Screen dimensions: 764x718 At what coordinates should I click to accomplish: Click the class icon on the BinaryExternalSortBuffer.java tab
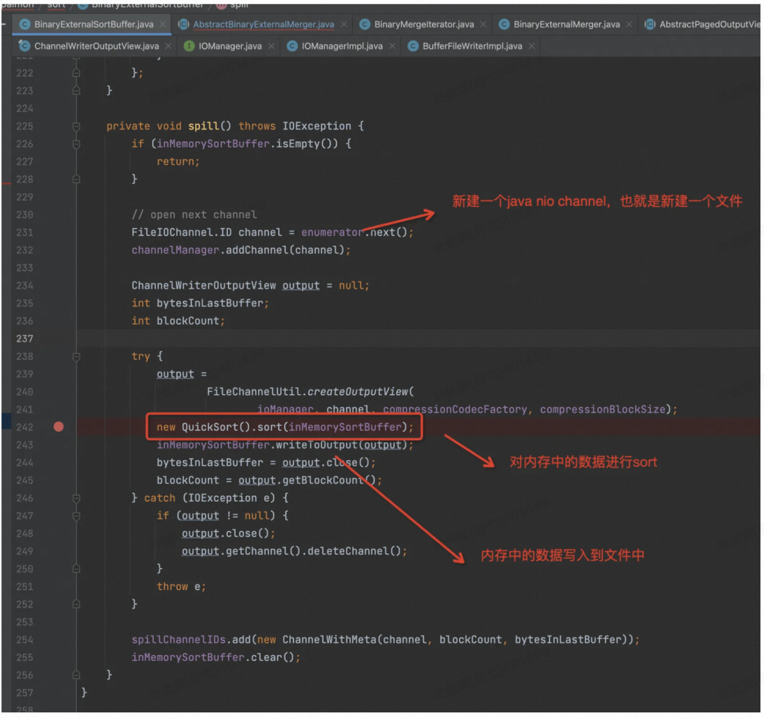coord(24,24)
